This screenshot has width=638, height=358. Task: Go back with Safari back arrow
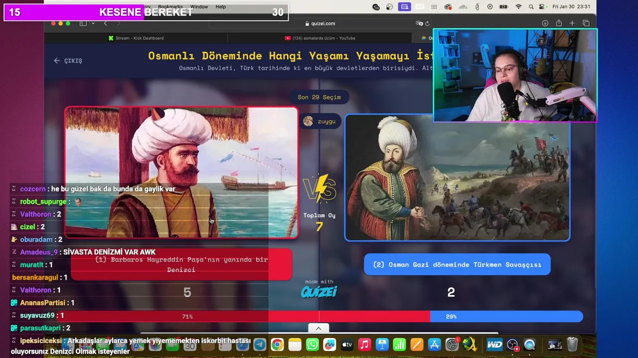[x=105, y=23]
